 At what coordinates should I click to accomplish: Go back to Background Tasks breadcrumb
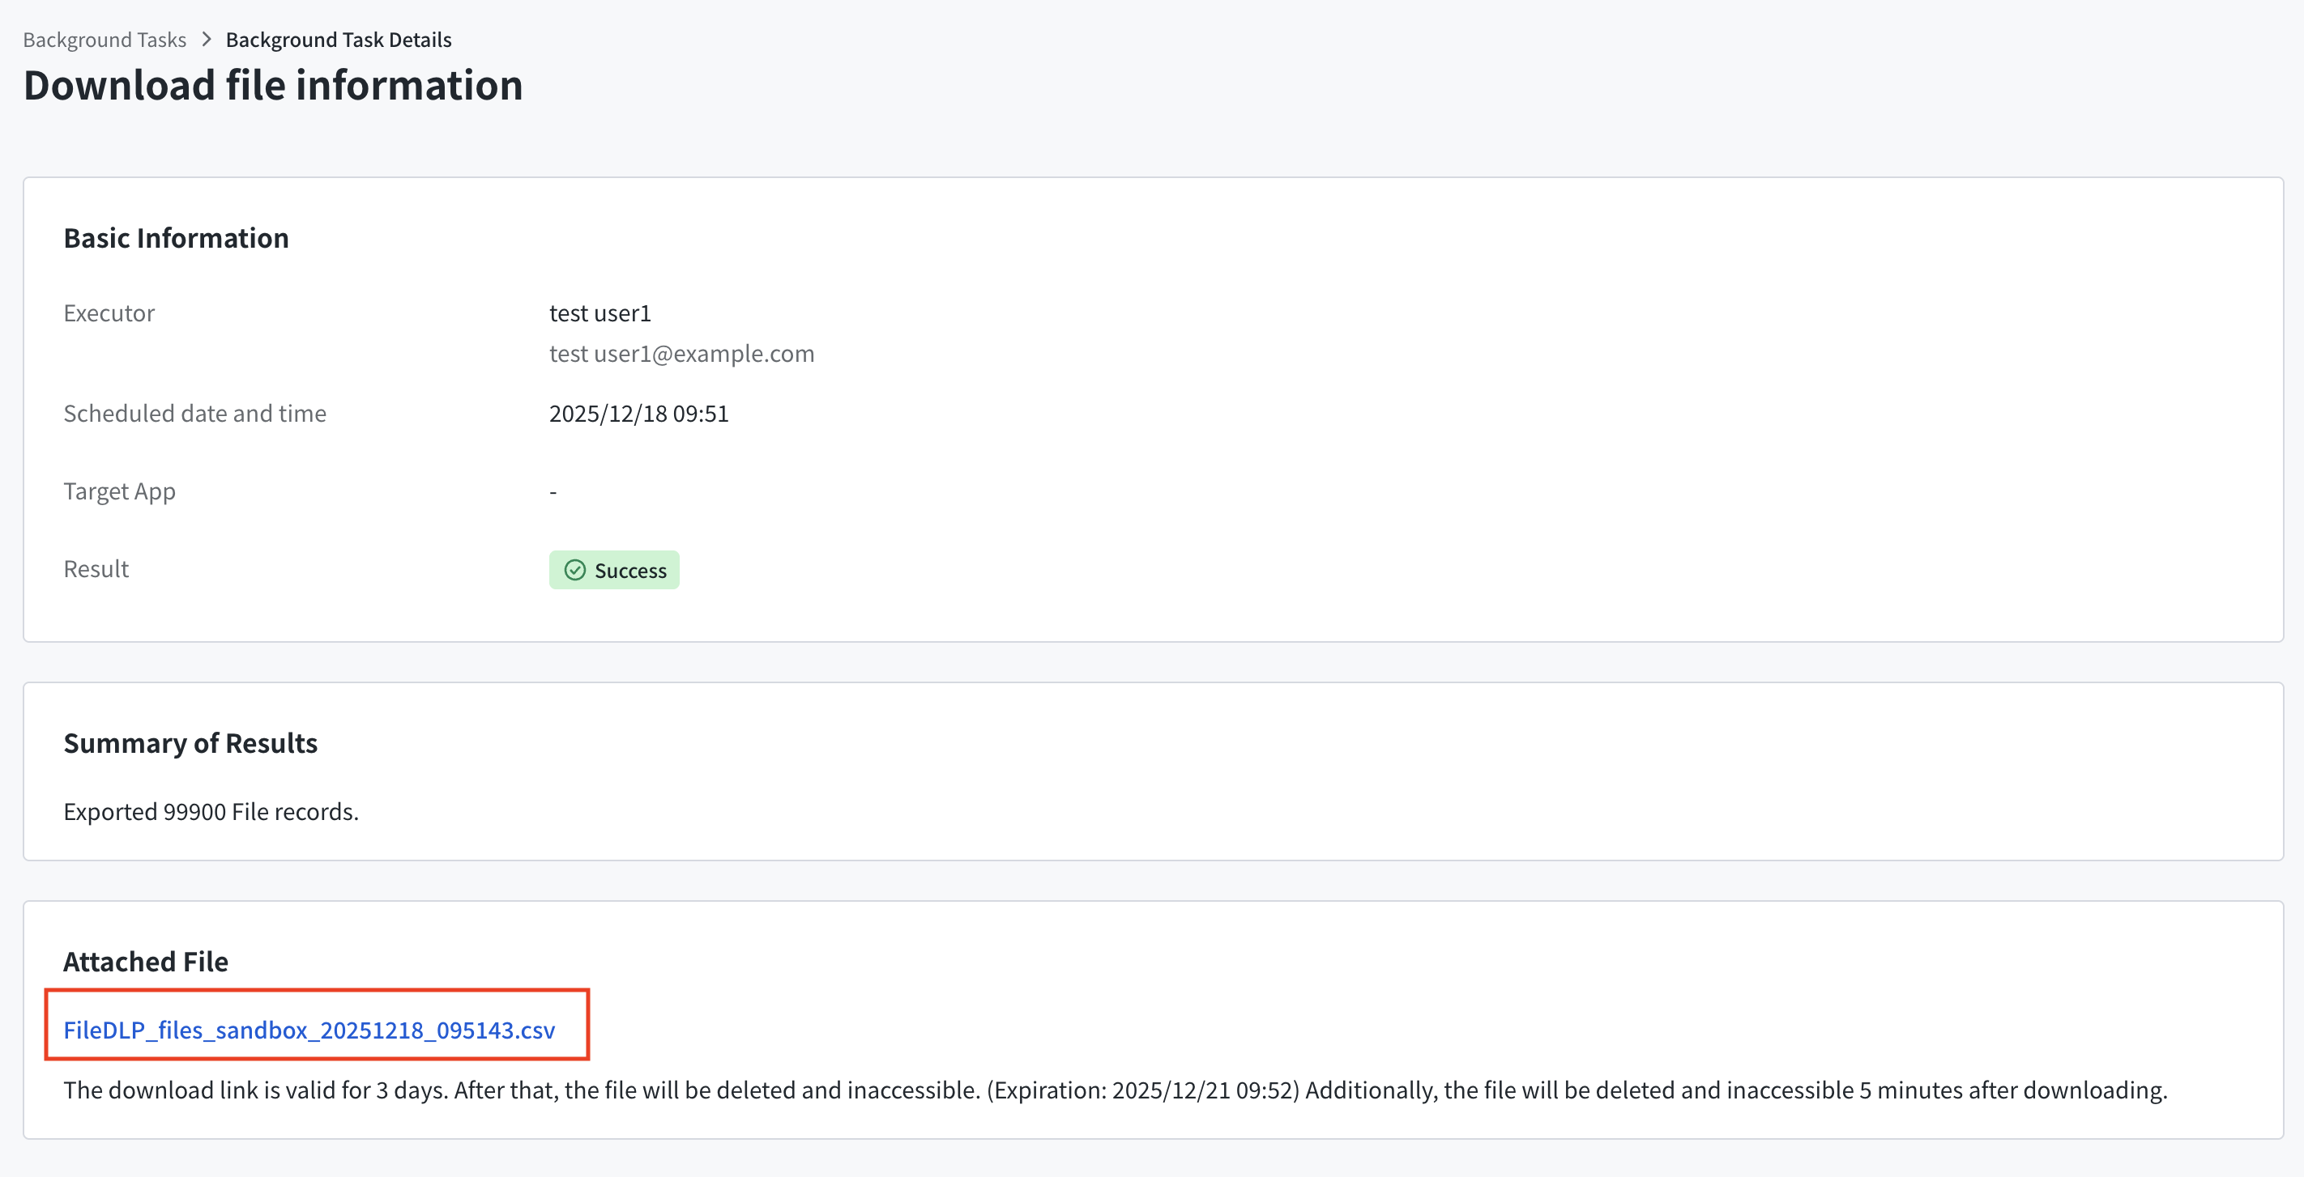coord(105,40)
